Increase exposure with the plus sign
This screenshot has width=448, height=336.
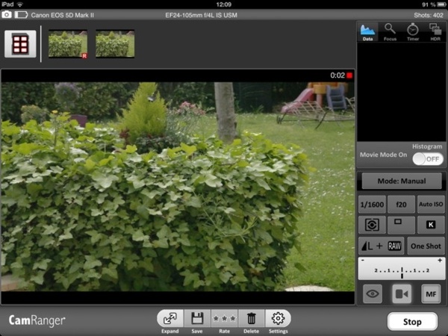(x=440, y=261)
